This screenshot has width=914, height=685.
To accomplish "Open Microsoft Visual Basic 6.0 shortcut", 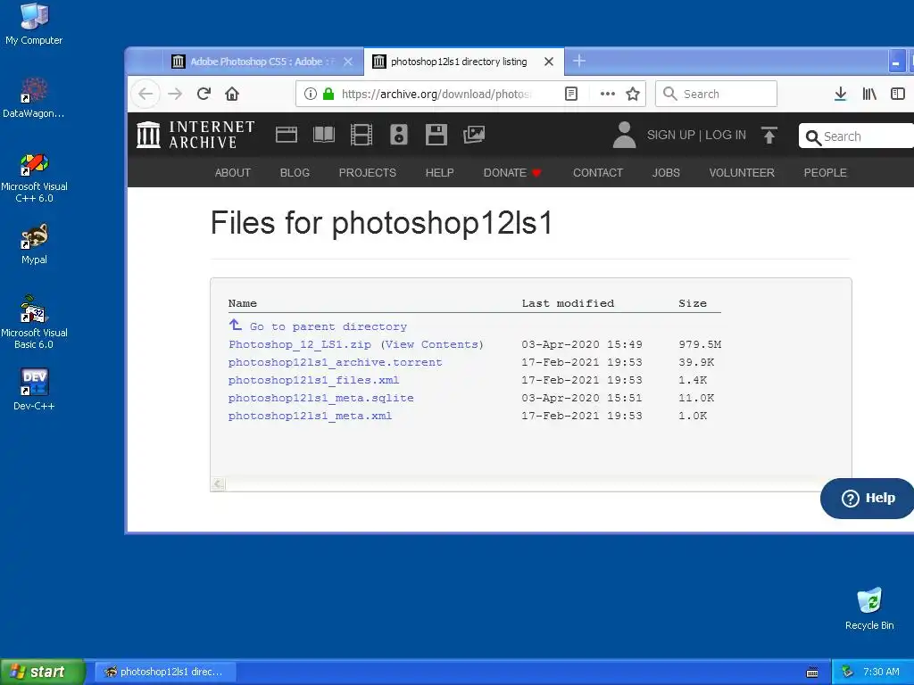I will 34,322.
